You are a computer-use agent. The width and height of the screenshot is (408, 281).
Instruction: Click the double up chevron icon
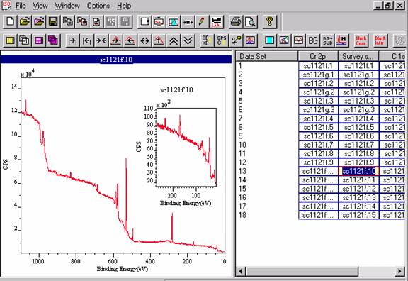pos(174,40)
